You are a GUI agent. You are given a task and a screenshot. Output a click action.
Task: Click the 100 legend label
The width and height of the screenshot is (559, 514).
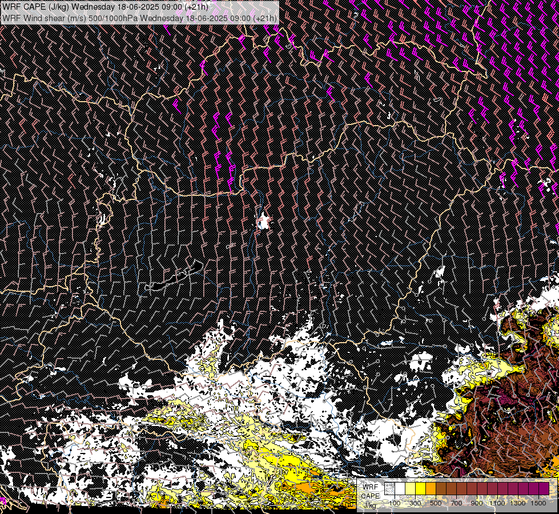click(395, 503)
